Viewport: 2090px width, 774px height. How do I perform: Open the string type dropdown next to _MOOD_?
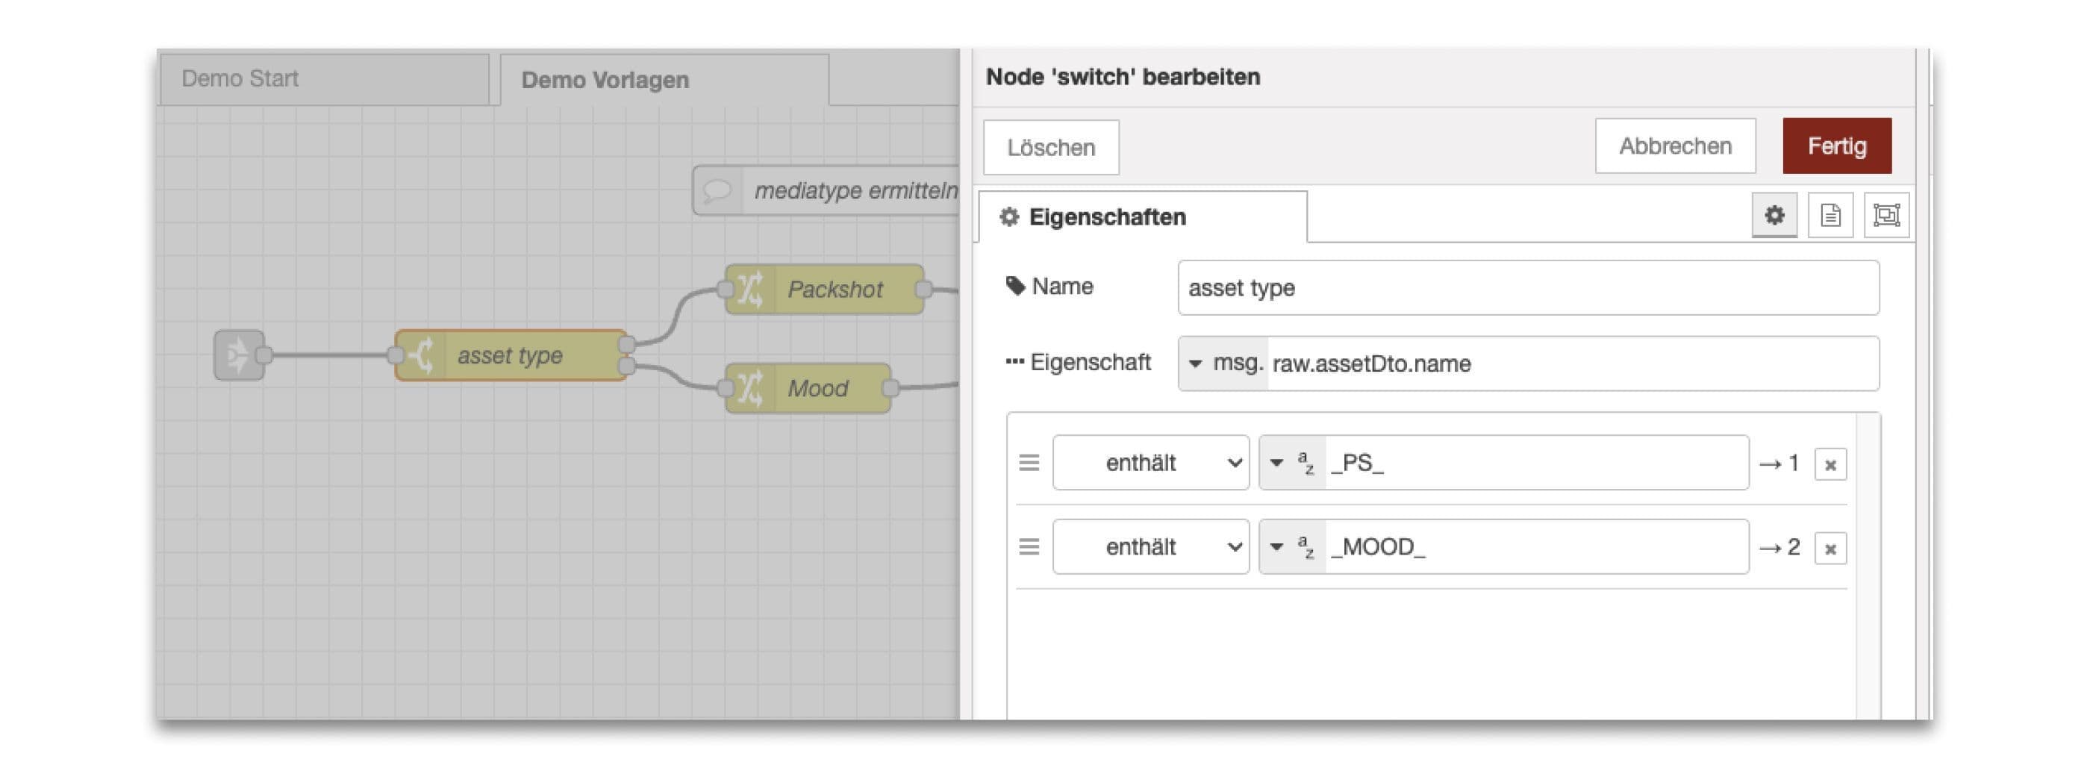click(x=1295, y=547)
